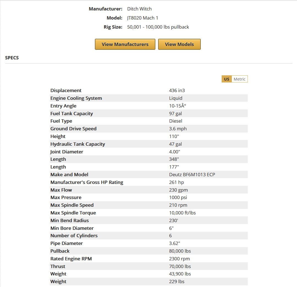The height and width of the screenshot is (287, 297).
Task: Select the Displacement row label
Action: (x=66, y=90)
